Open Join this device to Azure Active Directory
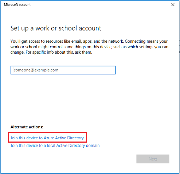This screenshot has height=174, width=180. click(x=47, y=138)
